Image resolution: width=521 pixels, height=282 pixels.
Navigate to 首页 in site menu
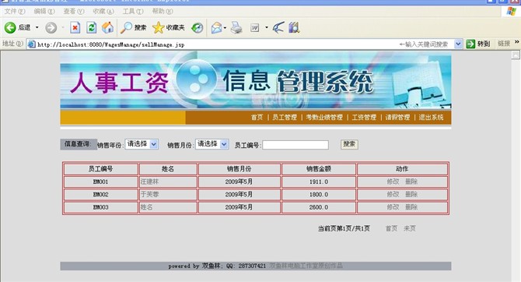(257, 117)
